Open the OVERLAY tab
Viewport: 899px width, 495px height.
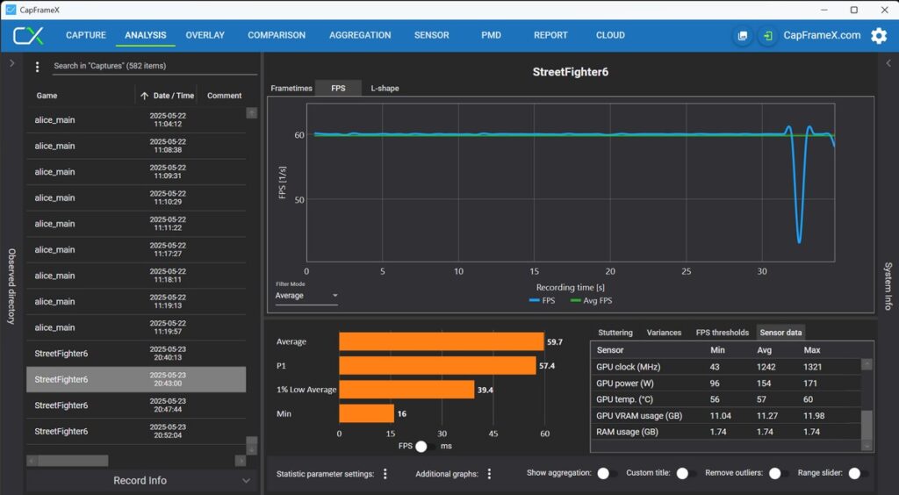[x=205, y=35]
